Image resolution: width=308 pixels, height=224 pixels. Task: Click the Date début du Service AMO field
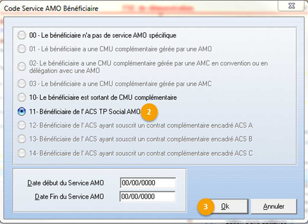pos(148,183)
